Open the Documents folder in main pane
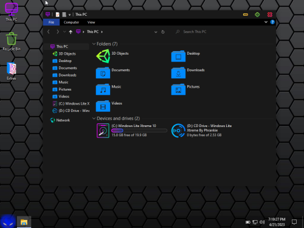Image resolution: width=304 pixels, height=228 pixels. pyautogui.click(x=103, y=73)
